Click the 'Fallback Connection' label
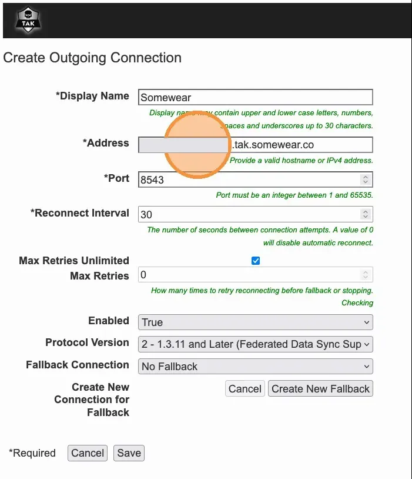The image size is (412, 479). point(78,365)
